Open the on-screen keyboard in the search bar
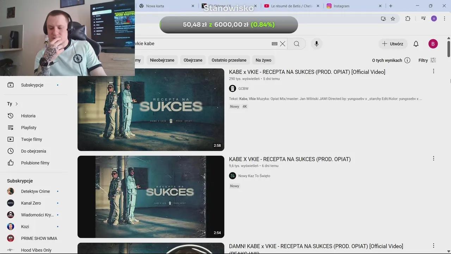The width and height of the screenshot is (451, 254). click(x=274, y=44)
